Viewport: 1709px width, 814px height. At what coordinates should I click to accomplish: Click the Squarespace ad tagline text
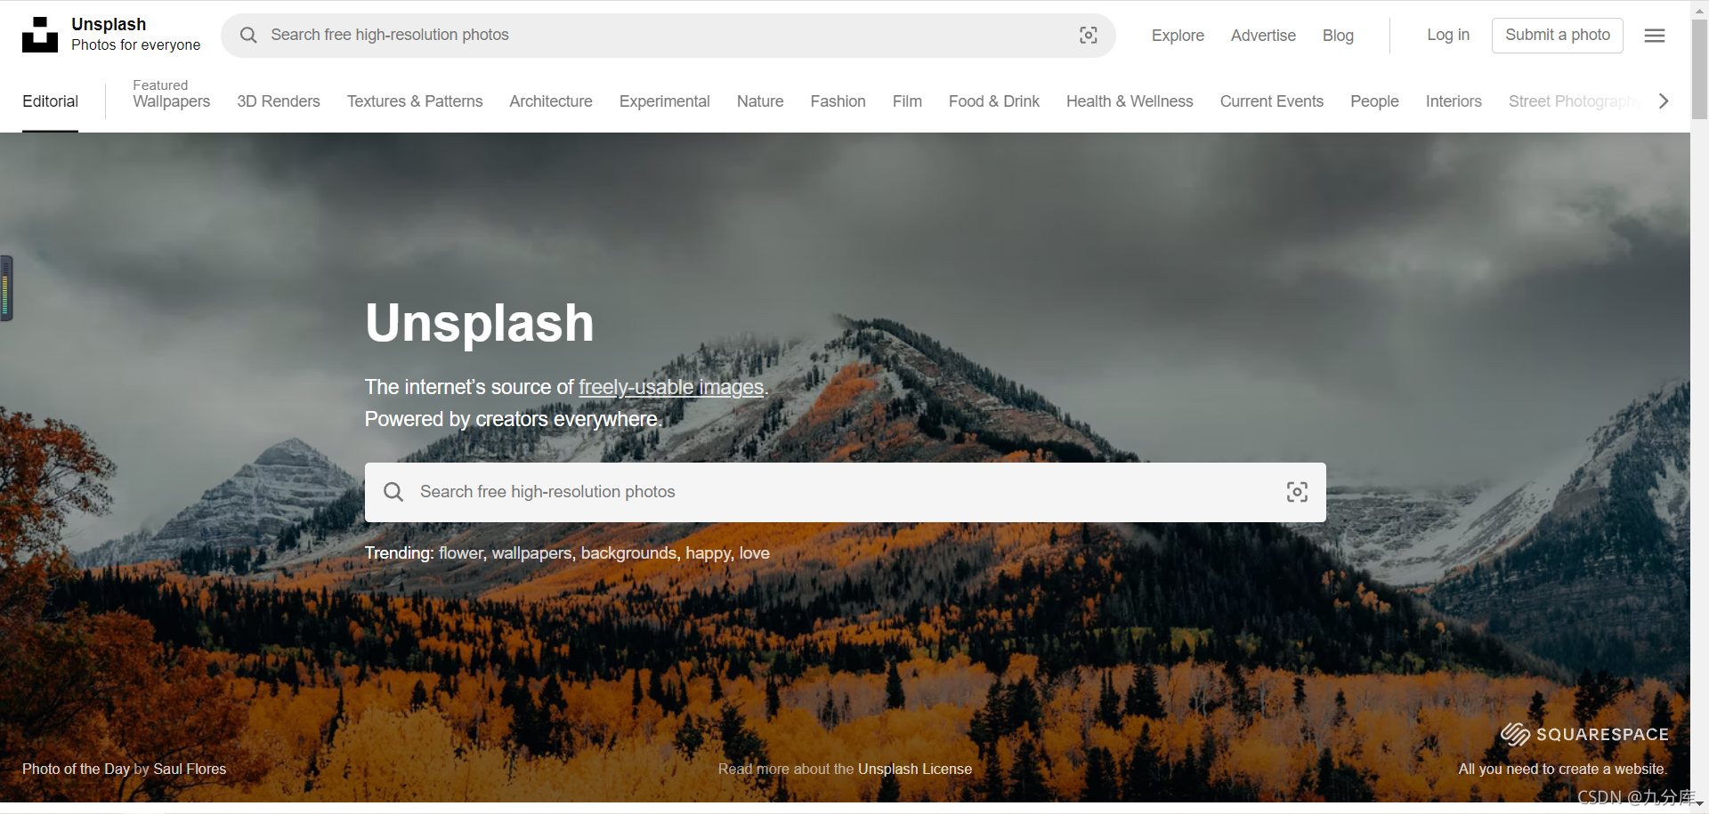(x=1562, y=769)
